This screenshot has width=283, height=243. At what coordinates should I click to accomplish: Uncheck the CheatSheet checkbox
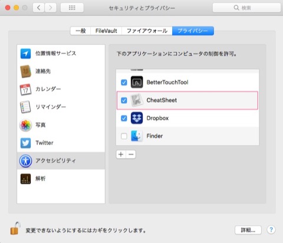(124, 100)
